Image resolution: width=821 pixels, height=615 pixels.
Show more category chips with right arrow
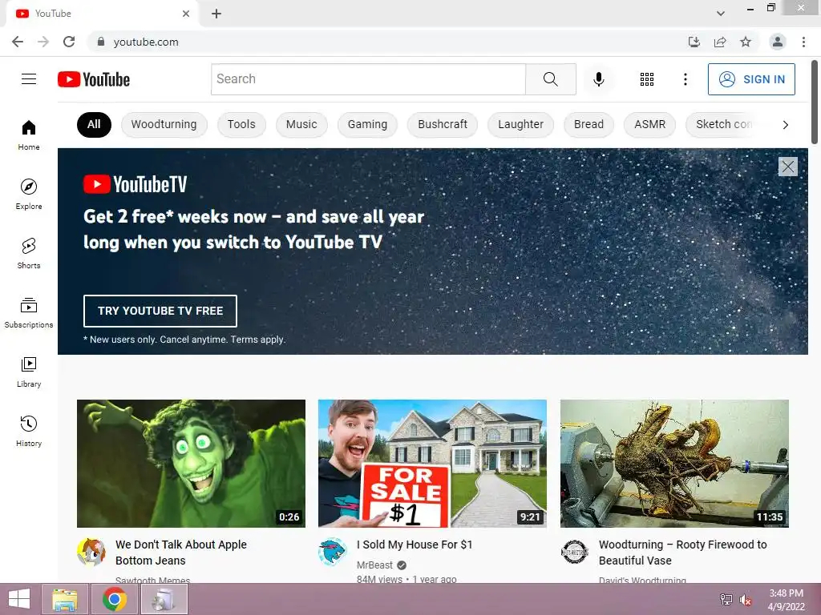pos(786,124)
